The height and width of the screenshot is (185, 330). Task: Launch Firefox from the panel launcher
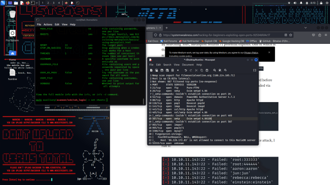coord(28,3)
